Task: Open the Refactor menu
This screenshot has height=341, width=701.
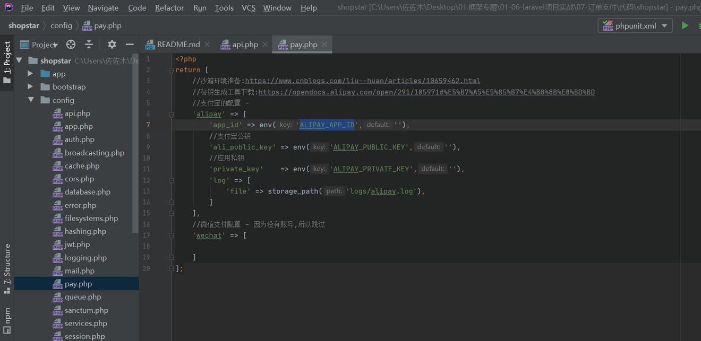Action: (x=169, y=8)
